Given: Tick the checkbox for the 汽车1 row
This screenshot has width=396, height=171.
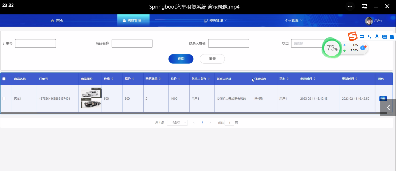Looking at the screenshot, I should [x=4, y=99].
